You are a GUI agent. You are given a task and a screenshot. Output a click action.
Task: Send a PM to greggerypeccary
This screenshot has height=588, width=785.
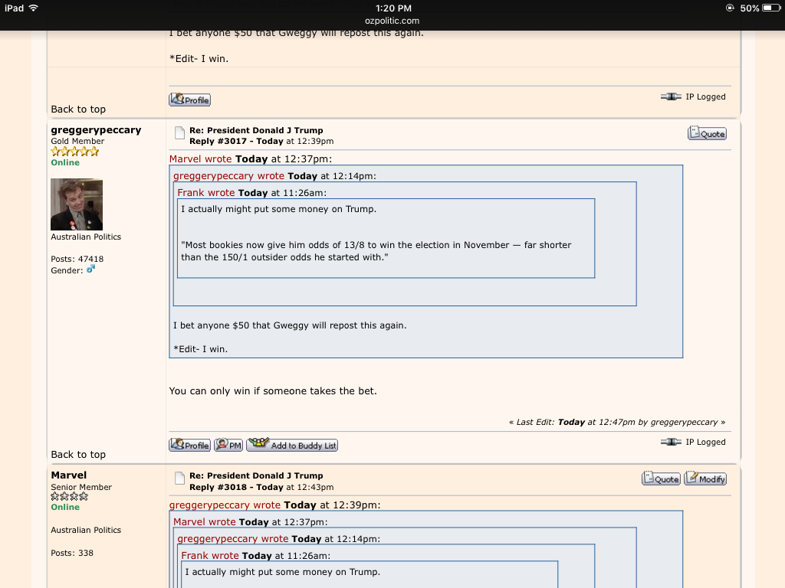(228, 445)
